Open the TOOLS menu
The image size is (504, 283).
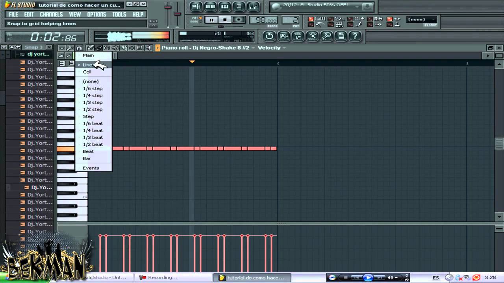(x=119, y=14)
